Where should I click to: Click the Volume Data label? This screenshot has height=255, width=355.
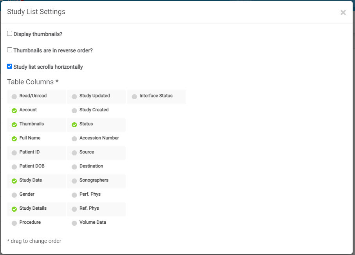93,222
